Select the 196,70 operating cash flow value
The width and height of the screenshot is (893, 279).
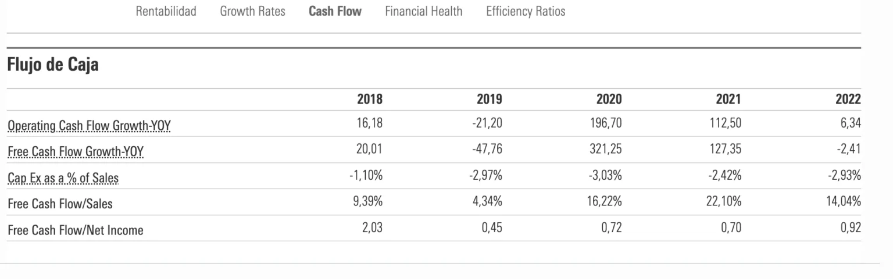click(605, 123)
